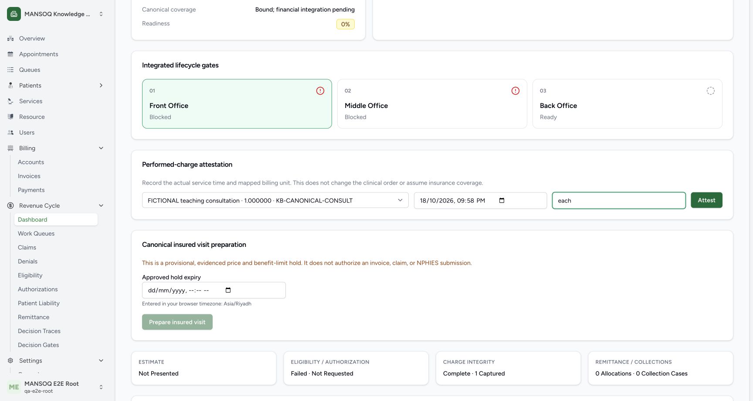Open Patient Liability
Image resolution: width=753 pixels, height=401 pixels.
coord(39,303)
